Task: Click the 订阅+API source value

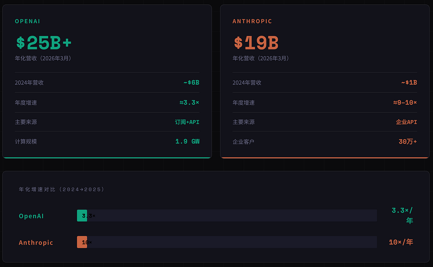Action: [x=187, y=122]
